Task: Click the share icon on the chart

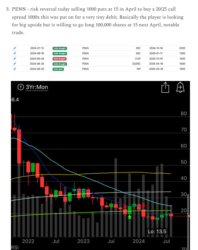Action: pyautogui.click(x=165, y=87)
